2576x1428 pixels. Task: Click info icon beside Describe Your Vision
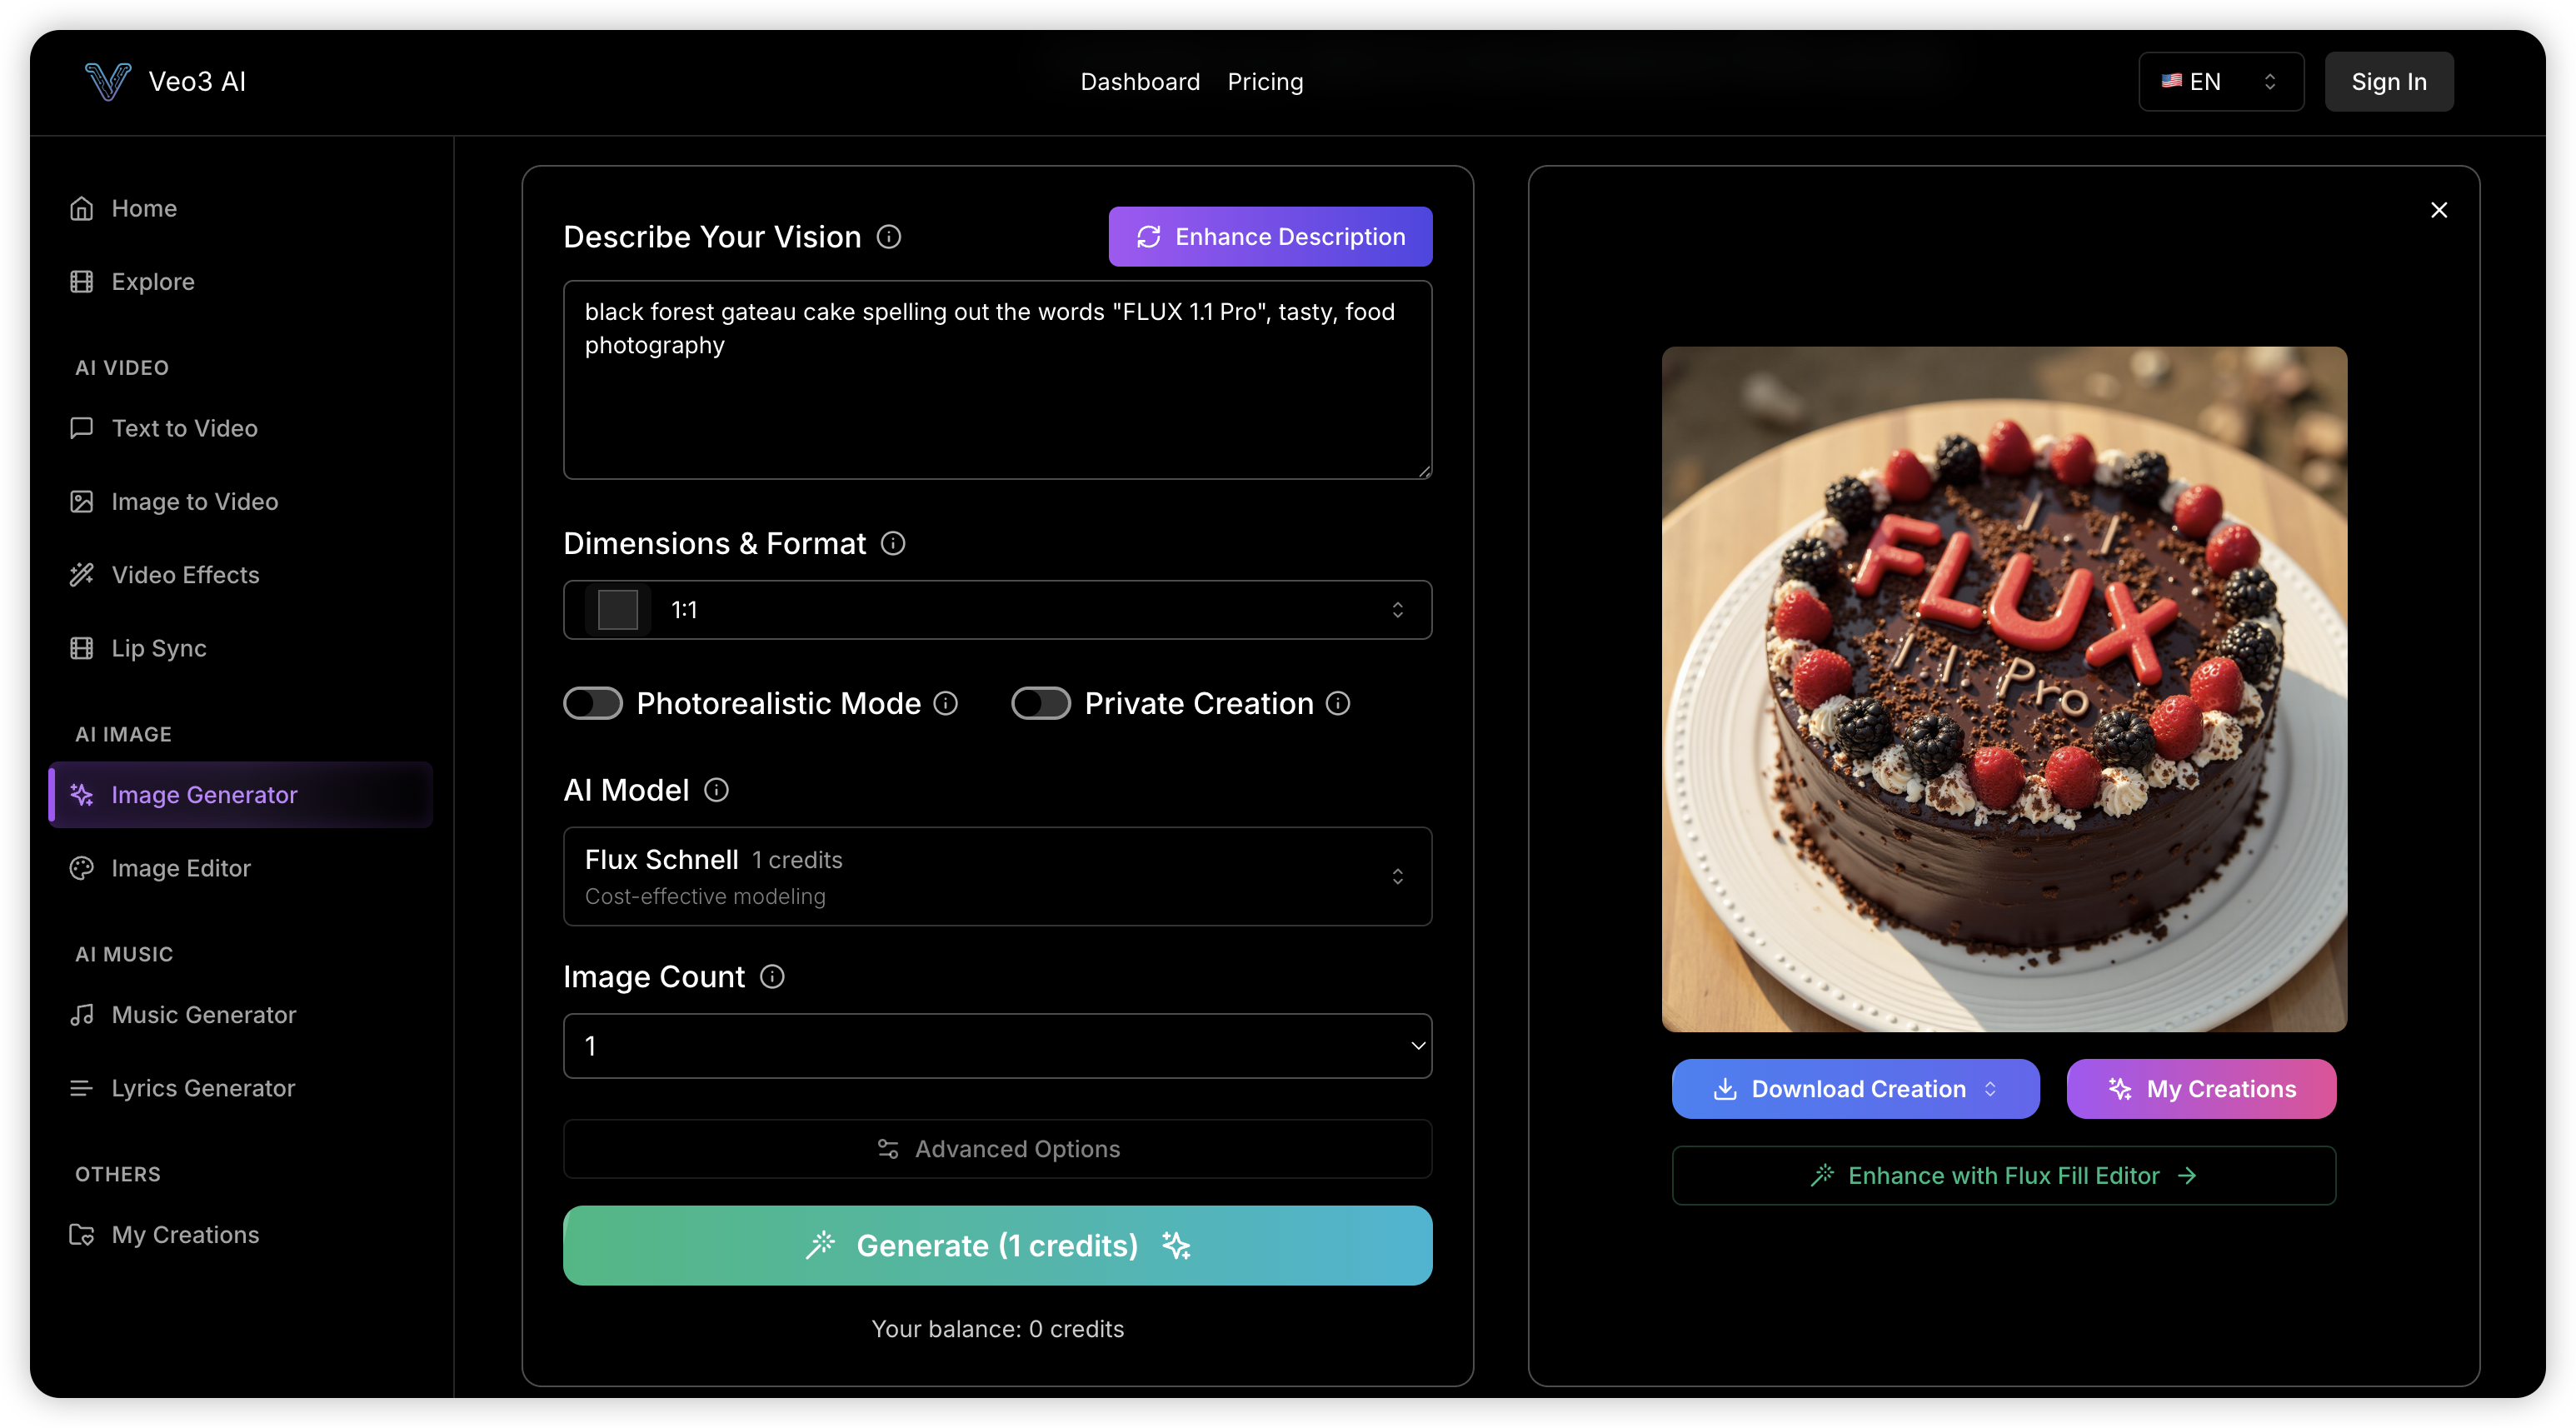(x=888, y=237)
